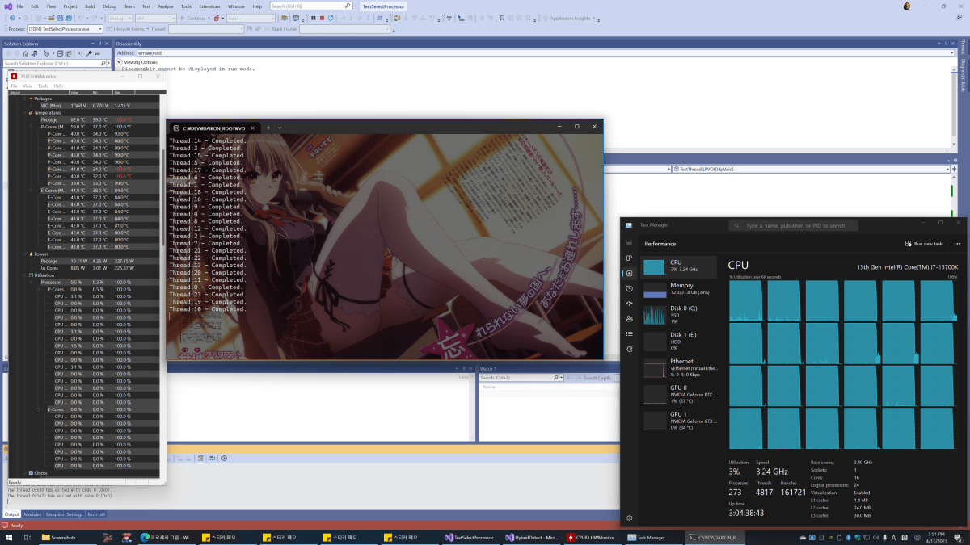Switch to the Error List tab

(x=96, y=514)
